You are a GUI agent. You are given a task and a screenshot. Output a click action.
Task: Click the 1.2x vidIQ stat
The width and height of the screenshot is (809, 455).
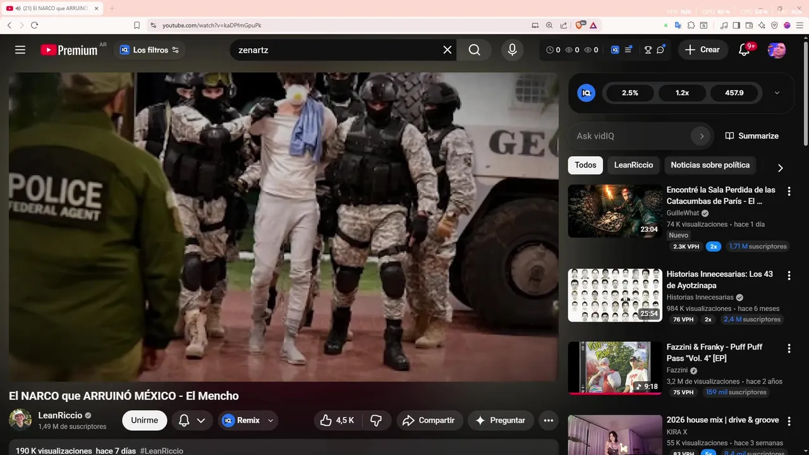click(x=682, y=93)
